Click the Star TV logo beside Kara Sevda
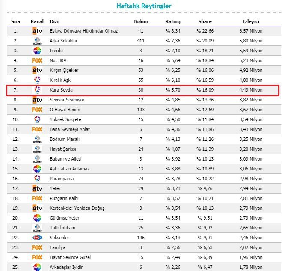 tap(37, 90)
